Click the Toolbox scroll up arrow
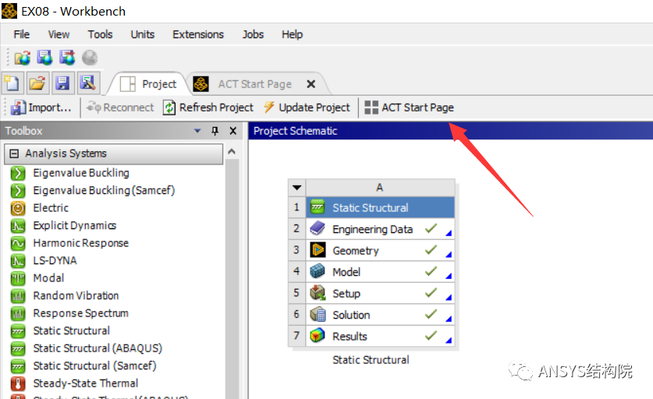Screen dimensions: 653x399 point(232,151)
